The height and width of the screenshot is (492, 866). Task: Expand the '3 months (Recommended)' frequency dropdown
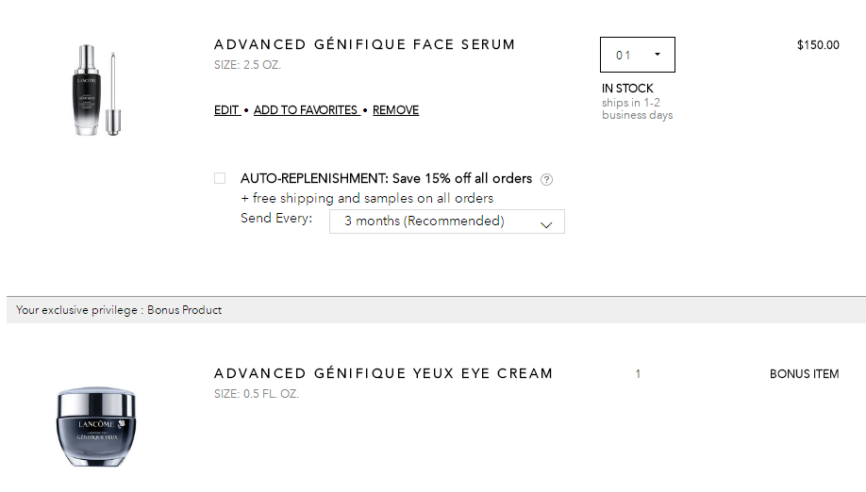pyautogui.click(x=447, y=221)
